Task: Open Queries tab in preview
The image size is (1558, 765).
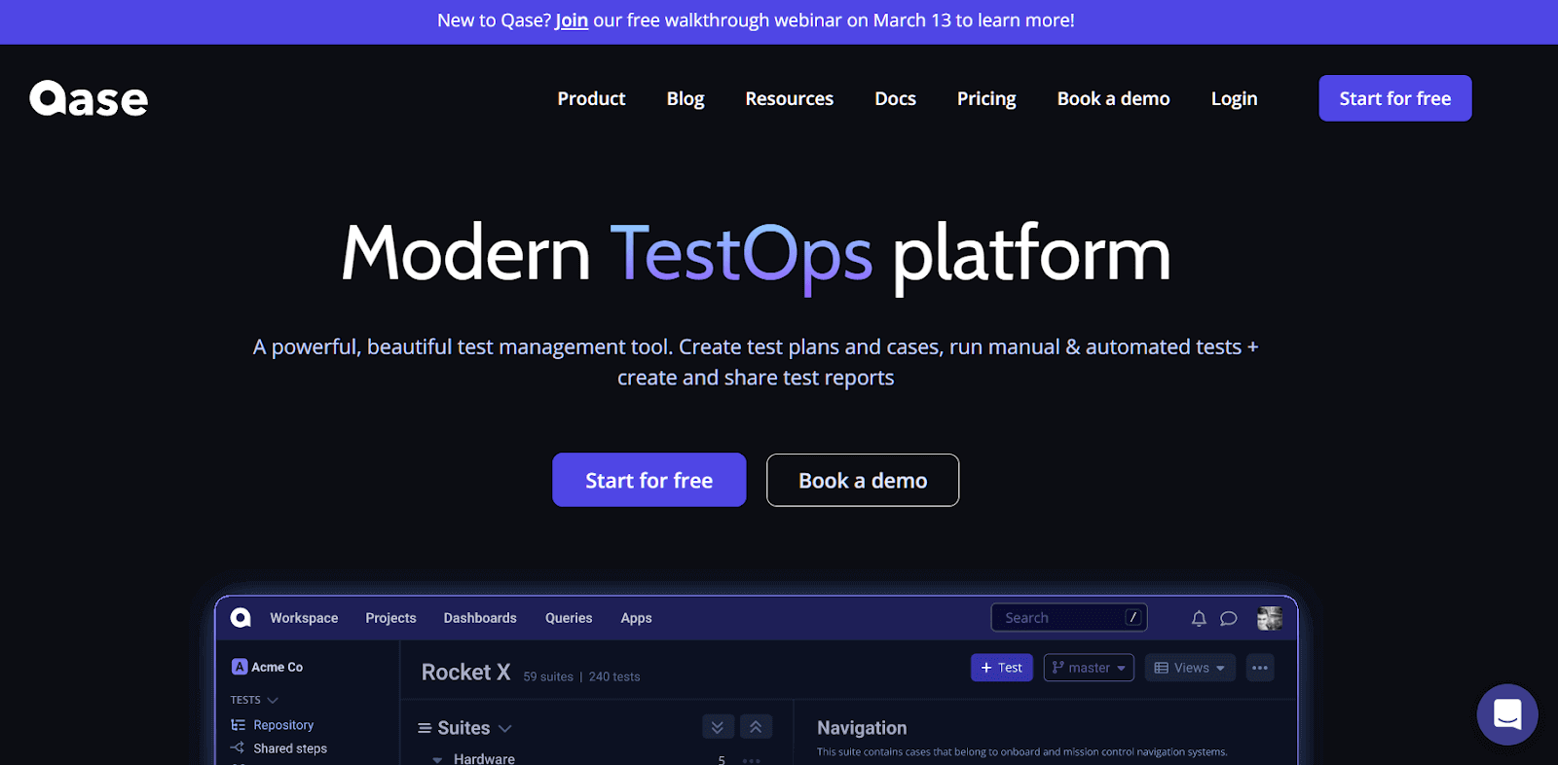Action: (x=569, y=618)
